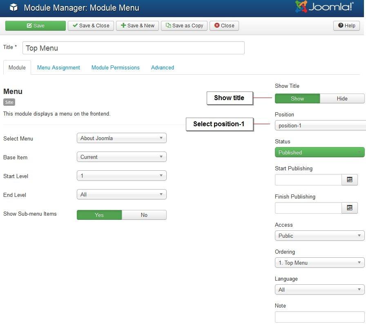This screenshot has height=328, width=366.
Task: Open the Advanced tab
Action: 162,67
